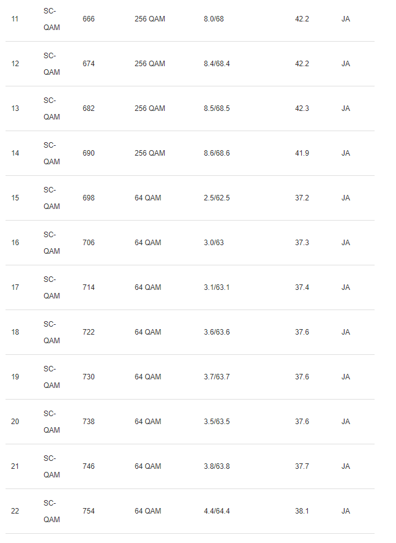Select the 38.1 SNR value
Viewport: 396px width, 543px height.
(x=302, y=511)
